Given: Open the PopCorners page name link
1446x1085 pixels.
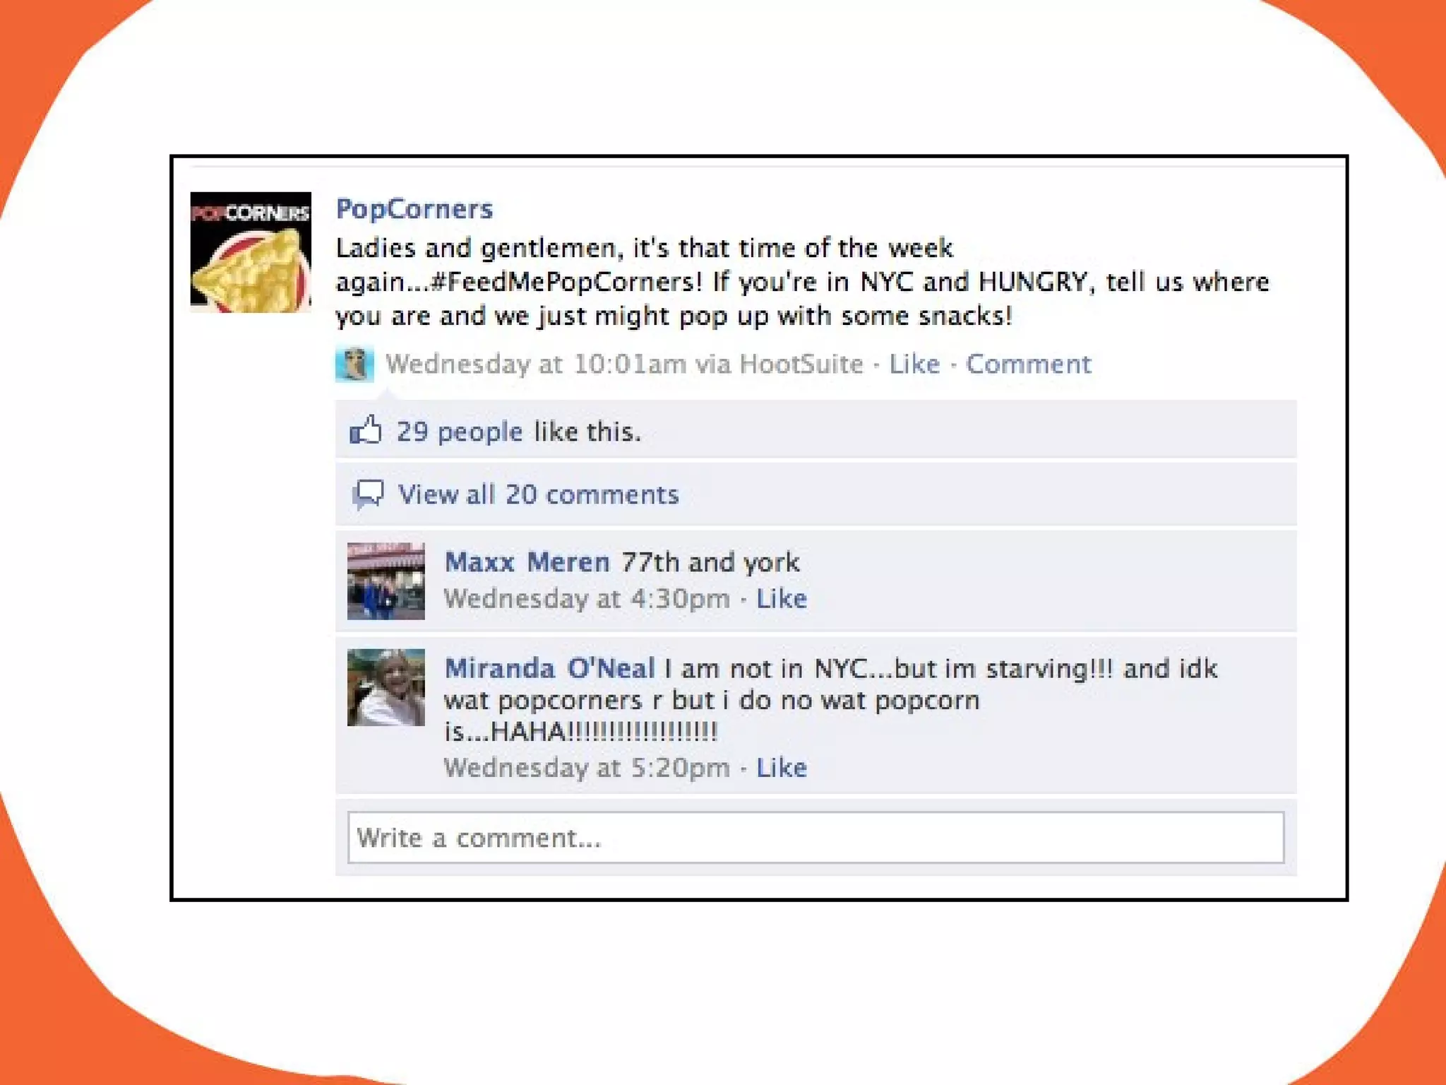Looking at the screenshot, I should [414, 209].
